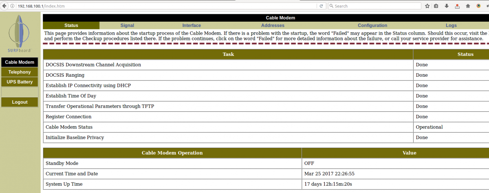Screen dimensions: 489x193
Task: Open the UPS Battery section
Action: [20, 82]
